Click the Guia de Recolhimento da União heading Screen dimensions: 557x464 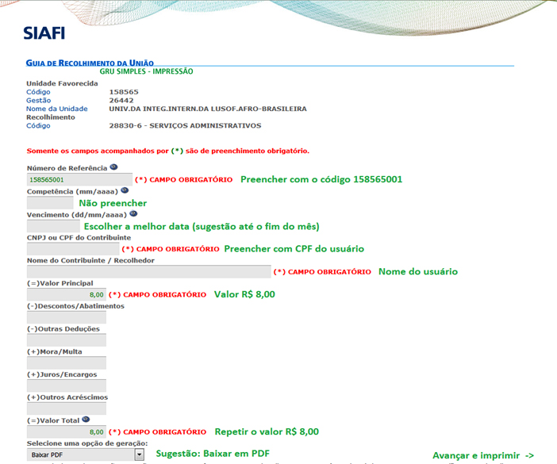(90, 62)
